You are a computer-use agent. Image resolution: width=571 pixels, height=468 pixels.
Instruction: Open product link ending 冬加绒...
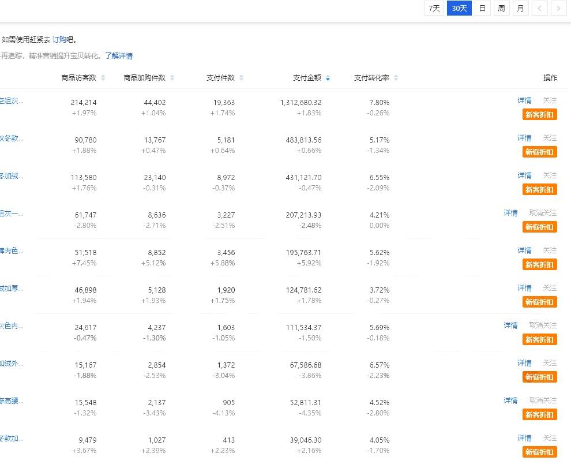(x=12, y=176)
